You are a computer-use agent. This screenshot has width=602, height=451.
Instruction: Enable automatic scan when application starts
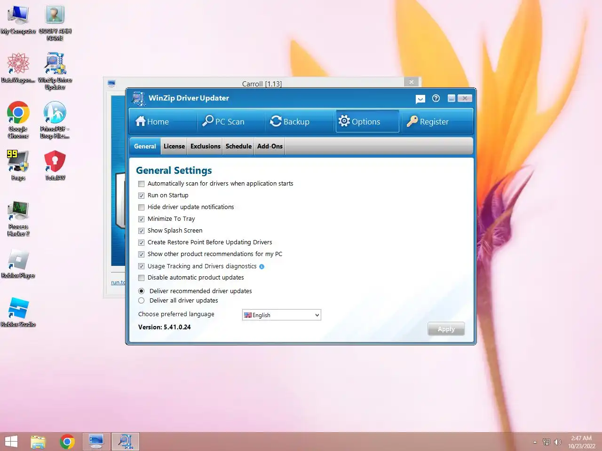coord(141,184)
